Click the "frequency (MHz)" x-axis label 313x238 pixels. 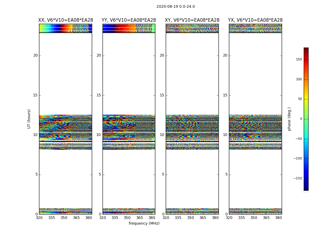coord(144,223)
